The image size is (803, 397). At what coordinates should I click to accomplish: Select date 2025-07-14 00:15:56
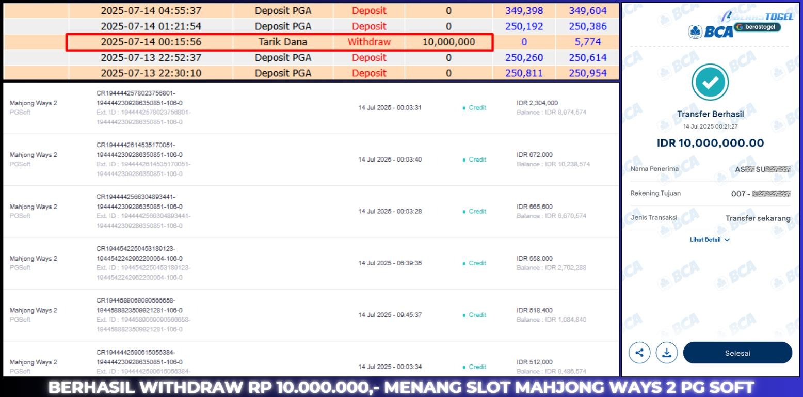coord(151,42)
